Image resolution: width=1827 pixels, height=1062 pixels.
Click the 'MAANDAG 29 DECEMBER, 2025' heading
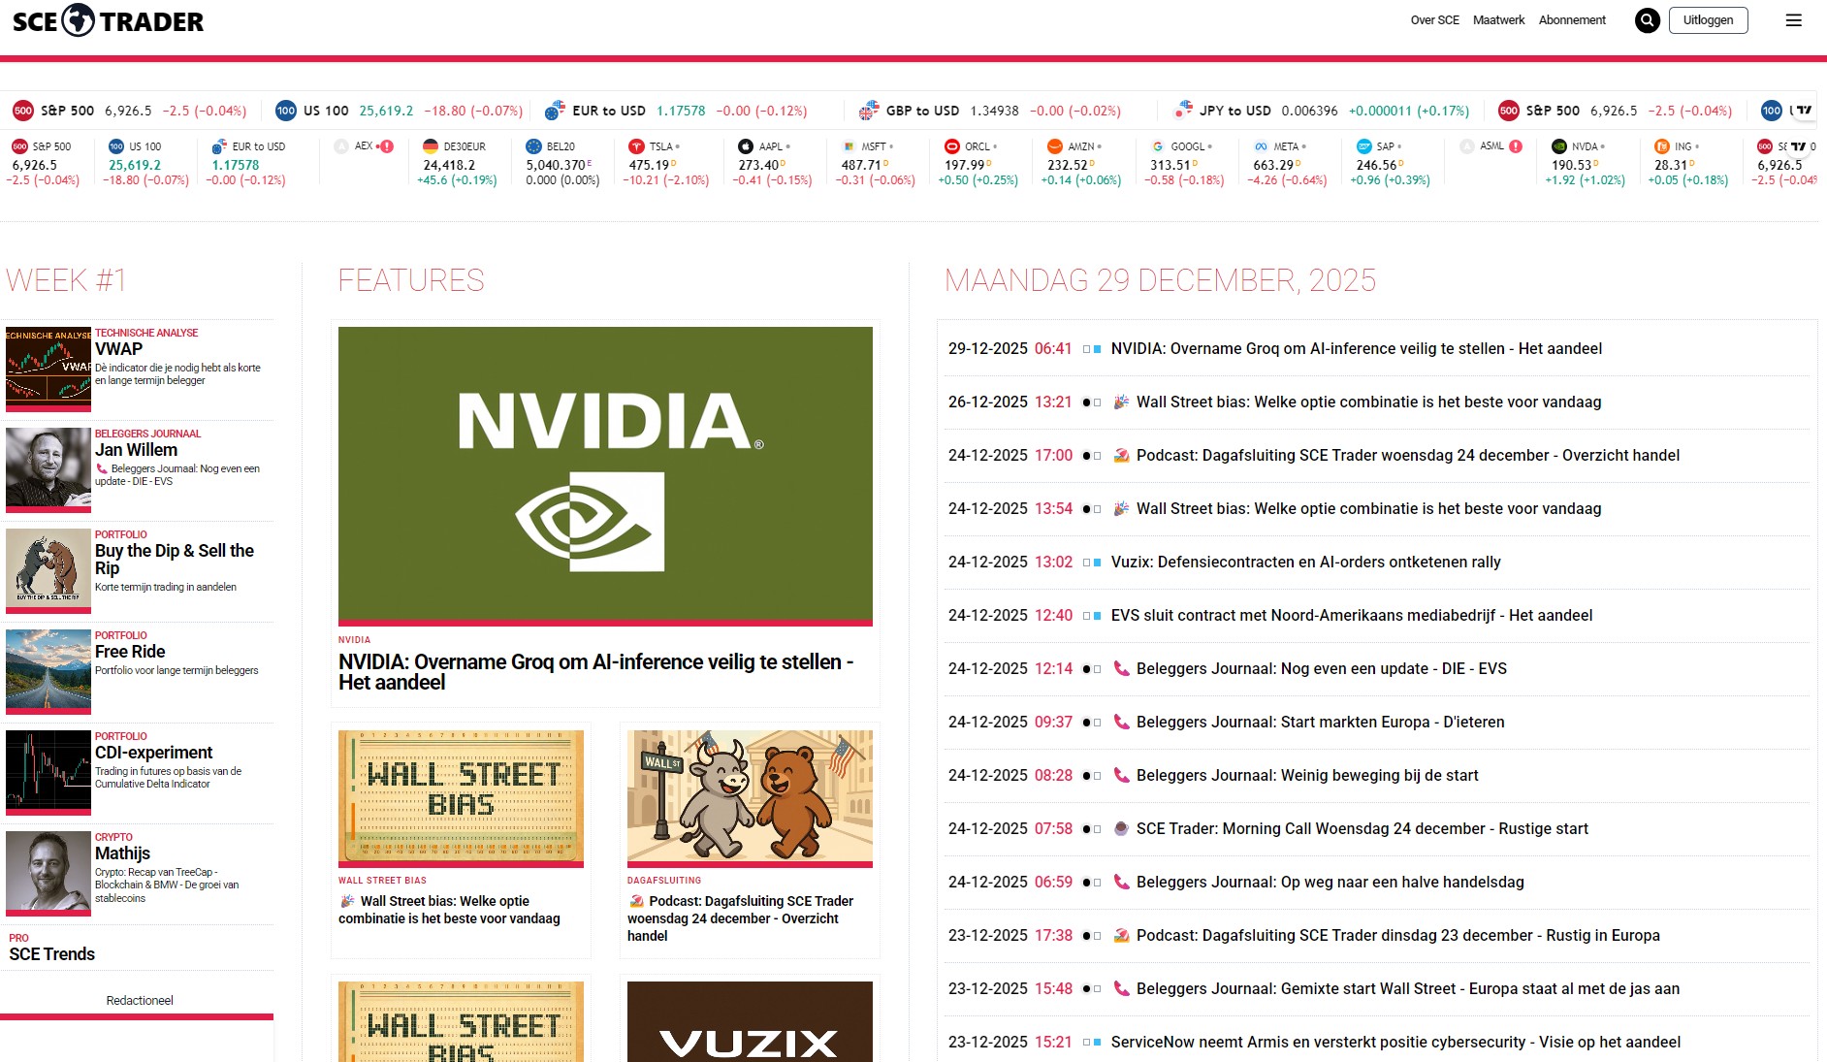[x=1160, y=280]
